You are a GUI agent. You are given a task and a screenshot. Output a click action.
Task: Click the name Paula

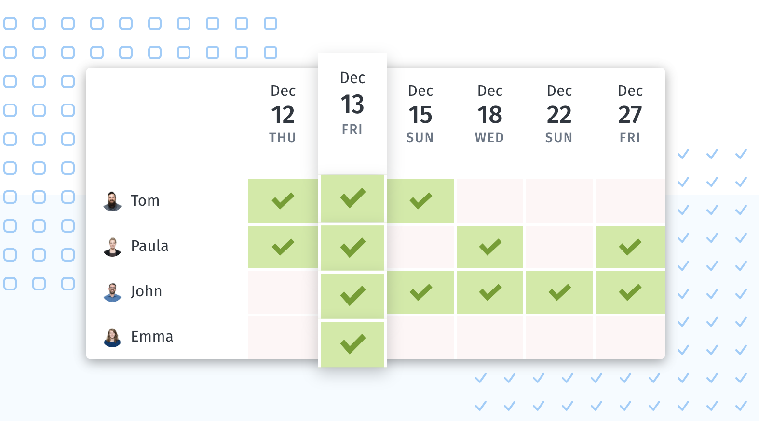coord(150,246)
